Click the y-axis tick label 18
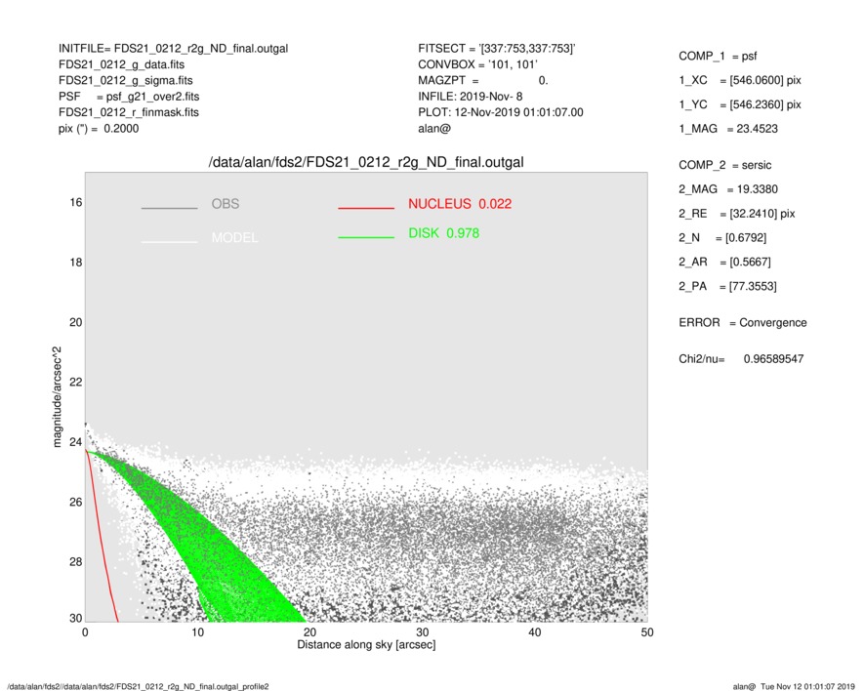The image size is (864, 691). click(x=75, y=263)
